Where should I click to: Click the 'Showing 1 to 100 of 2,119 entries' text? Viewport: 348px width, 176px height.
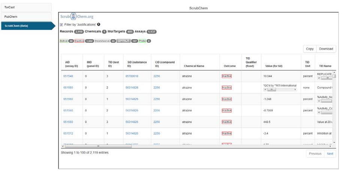tap(84, 152)
